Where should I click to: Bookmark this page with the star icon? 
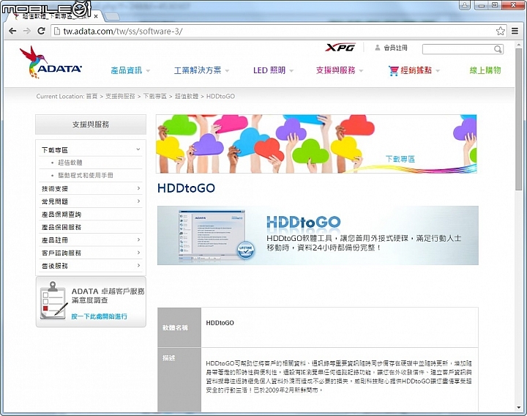pyautogui.click(x=500, y=31)
